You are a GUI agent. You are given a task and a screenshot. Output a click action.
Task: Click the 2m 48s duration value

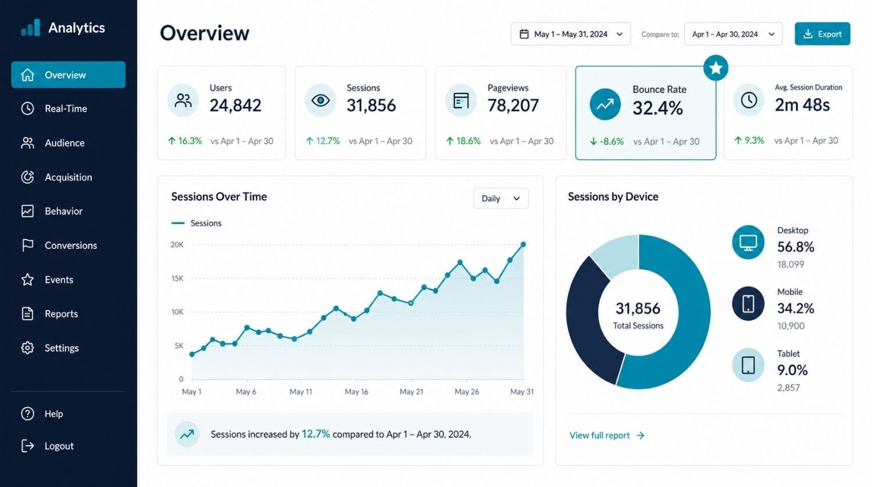click(x=802, y=105)
